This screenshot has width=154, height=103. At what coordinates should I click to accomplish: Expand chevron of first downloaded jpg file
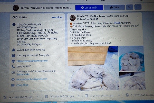[x=38, y=97]
